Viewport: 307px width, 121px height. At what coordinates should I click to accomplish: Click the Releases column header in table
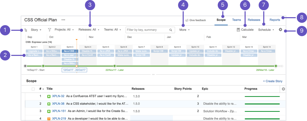(x=138, y=89)
